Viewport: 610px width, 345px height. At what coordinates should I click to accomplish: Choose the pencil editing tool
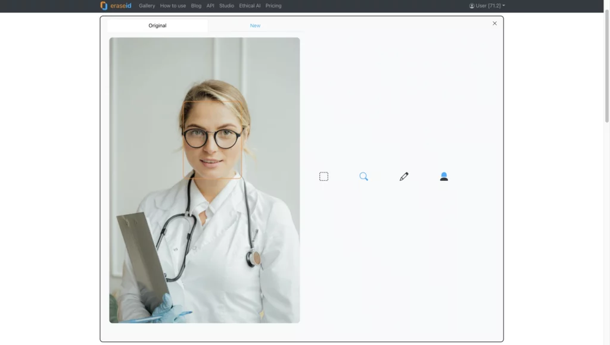point(404,176)
